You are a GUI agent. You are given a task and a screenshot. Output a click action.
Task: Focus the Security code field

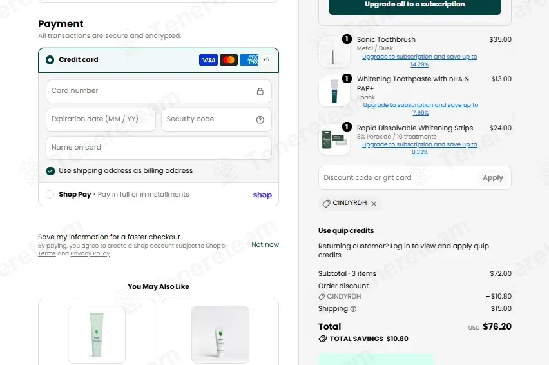(217, 119)
